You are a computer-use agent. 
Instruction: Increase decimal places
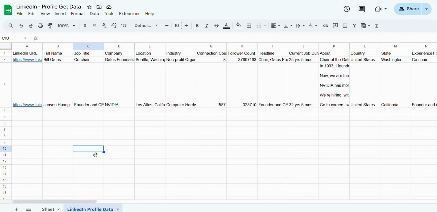pyautogui.click(x=114, y=26)
